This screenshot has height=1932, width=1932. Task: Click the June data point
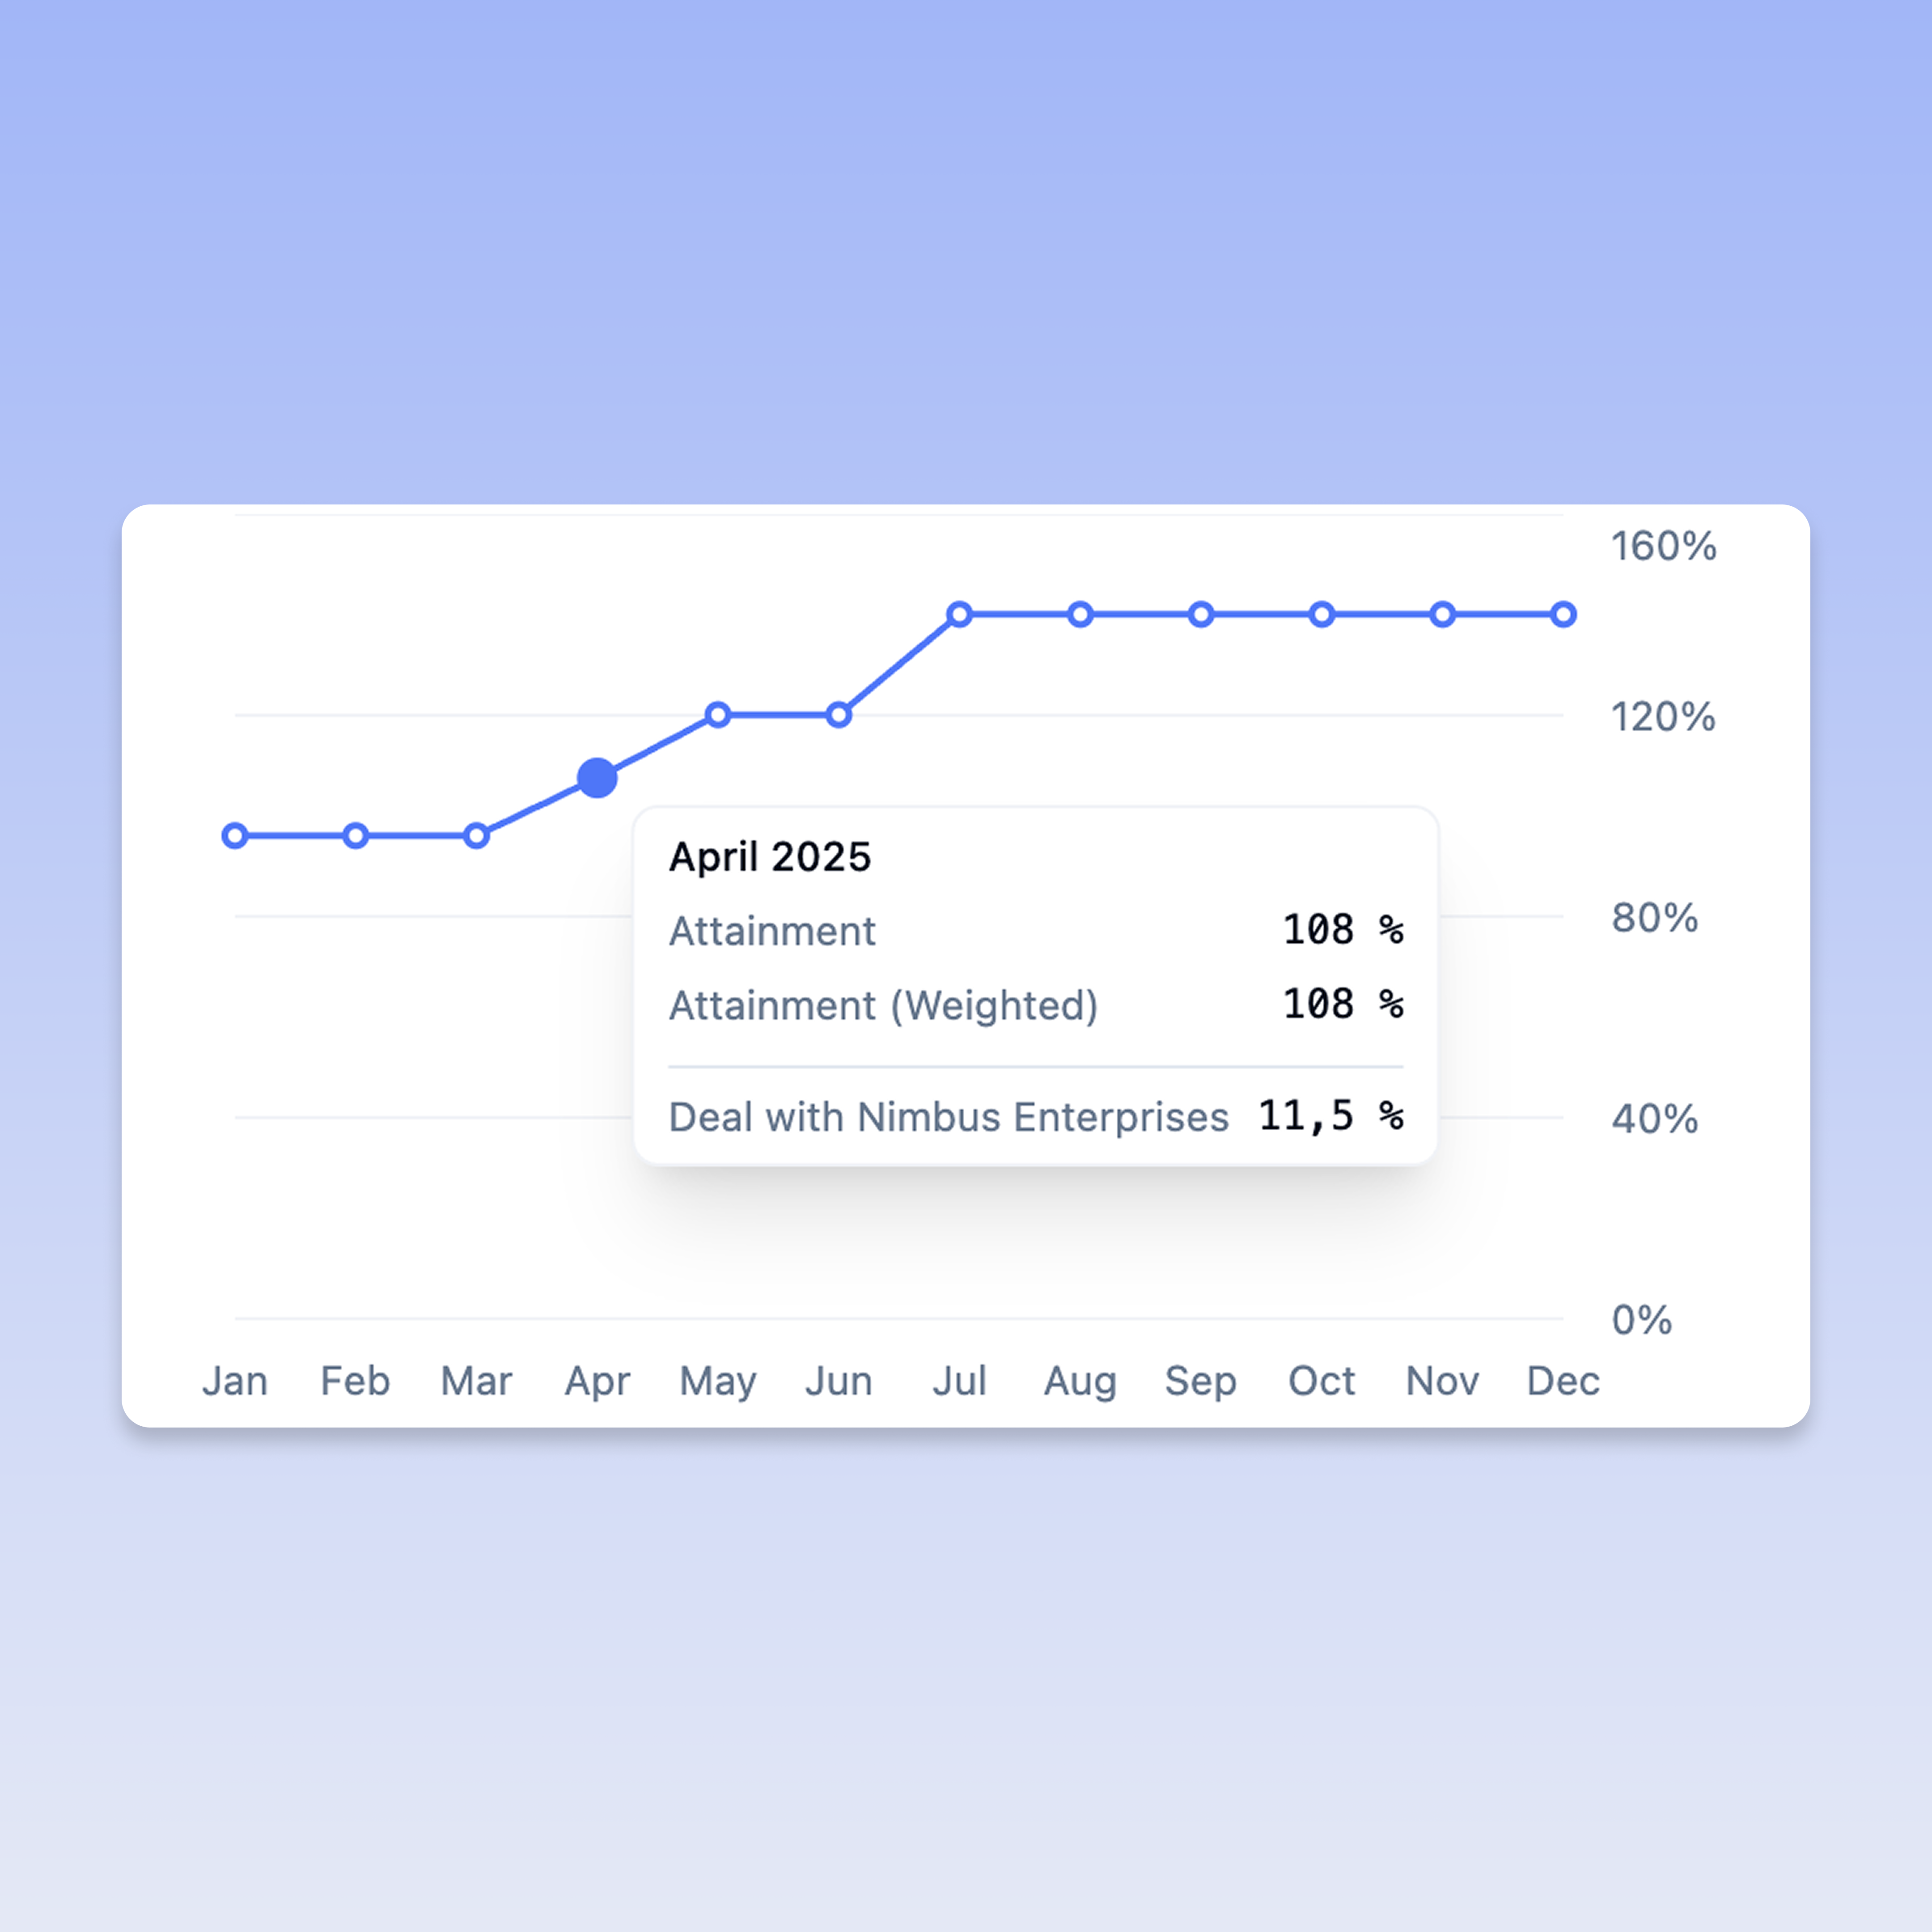[839, 715]
